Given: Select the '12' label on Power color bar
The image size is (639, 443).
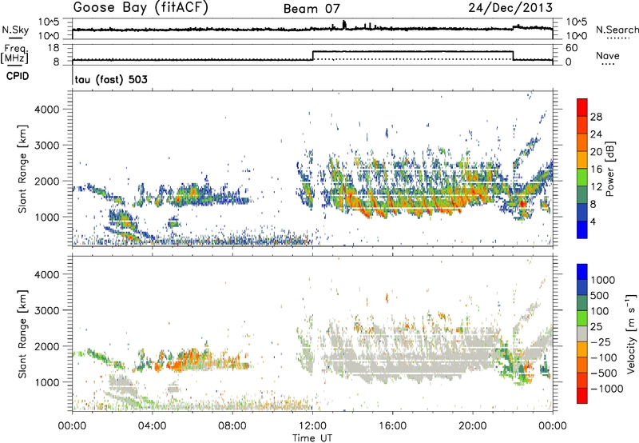Looking at the screenshot, I should click(x=596, y=187).
